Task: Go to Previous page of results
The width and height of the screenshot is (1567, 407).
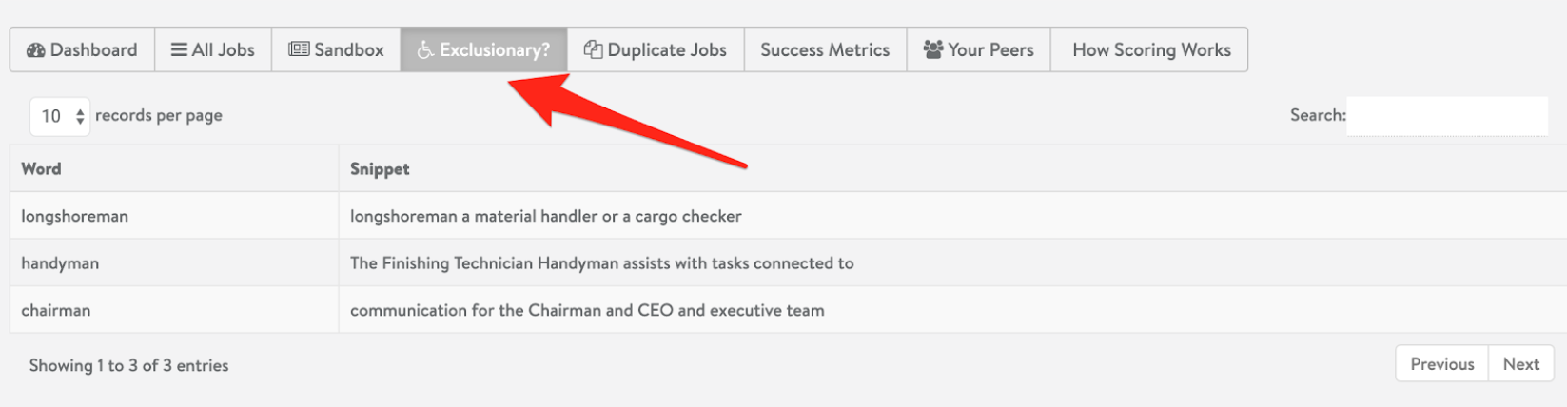Action: pyautogui.click(x=1441, y=364)
